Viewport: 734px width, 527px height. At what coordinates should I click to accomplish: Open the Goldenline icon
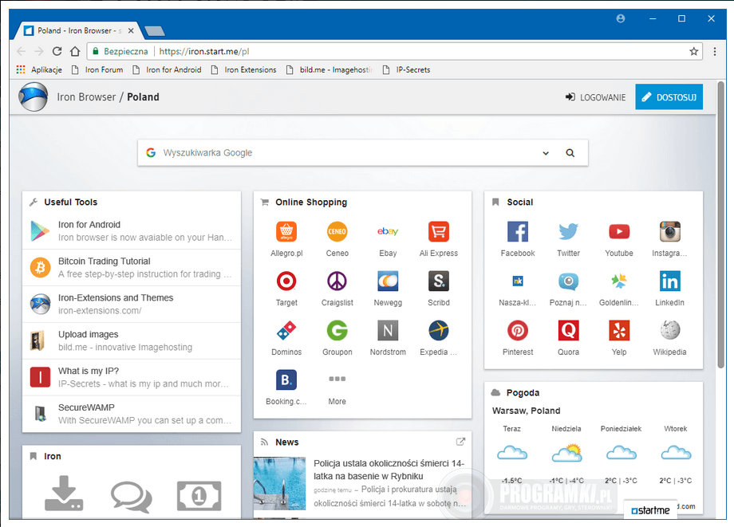tap(619, 281)
